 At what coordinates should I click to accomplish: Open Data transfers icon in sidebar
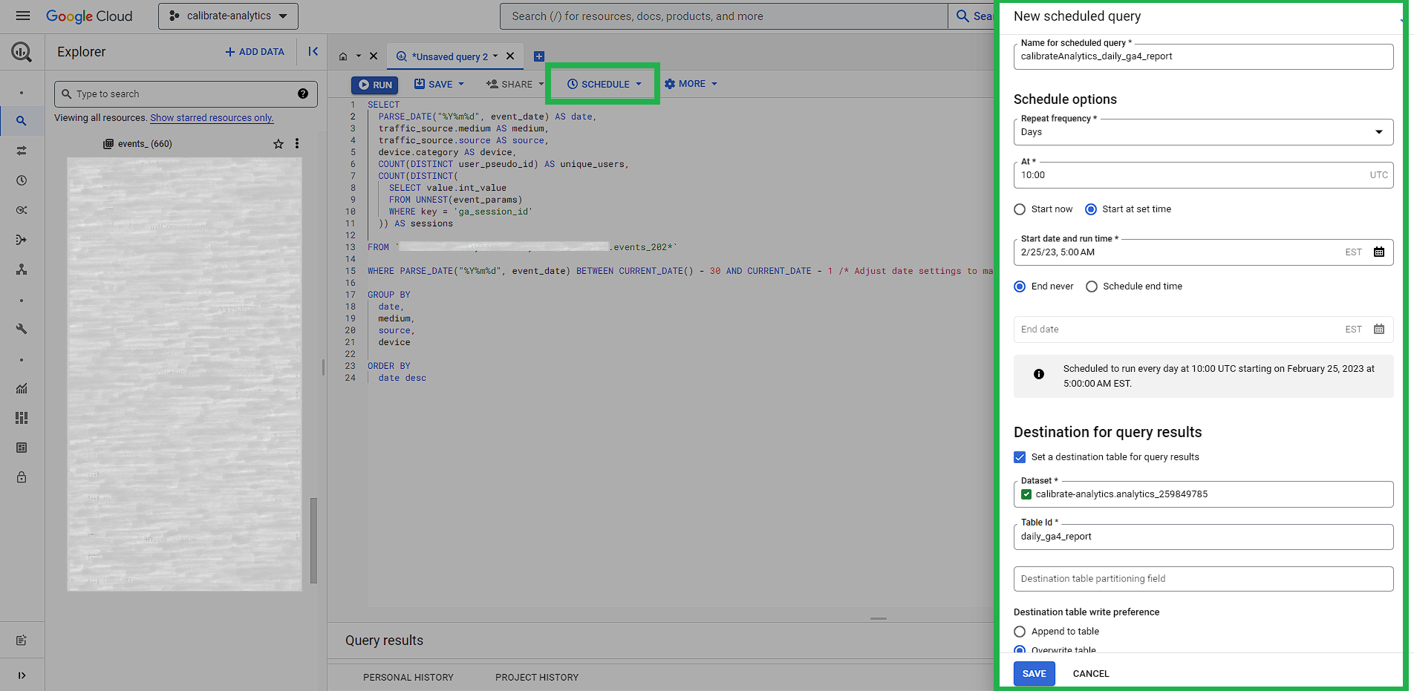coord(22,151)
